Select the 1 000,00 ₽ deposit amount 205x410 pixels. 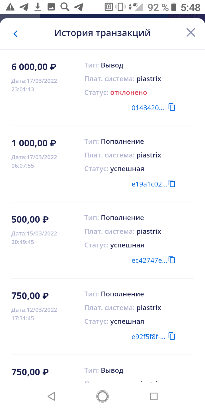tap(34, 143)
